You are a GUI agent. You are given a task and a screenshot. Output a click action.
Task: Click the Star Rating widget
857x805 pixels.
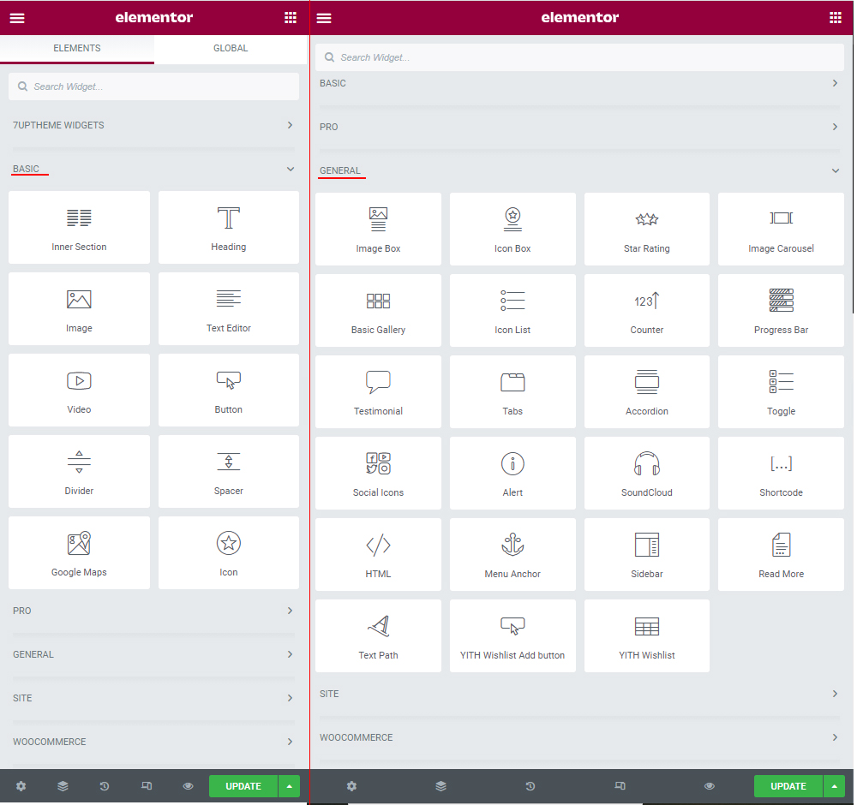tap(647, 229)
